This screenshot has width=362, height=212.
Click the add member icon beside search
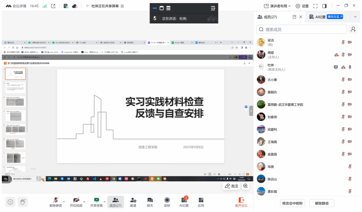(353, 29)
